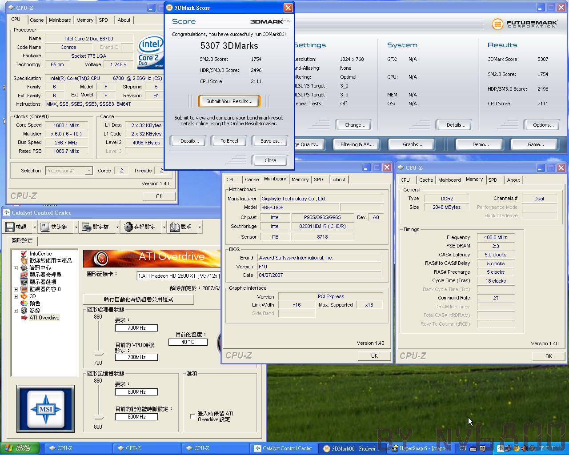Click the HyperSnap 6 camera icon on taskbar

394,448
